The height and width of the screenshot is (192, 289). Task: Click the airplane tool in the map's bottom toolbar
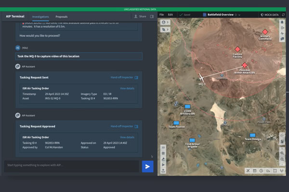248,171
